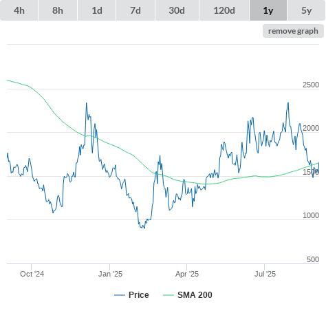Select the 4h time range tab

(19, 10)
